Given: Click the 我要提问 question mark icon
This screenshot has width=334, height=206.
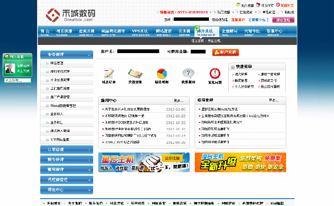Looking at the screenshot, I should 188,73.
